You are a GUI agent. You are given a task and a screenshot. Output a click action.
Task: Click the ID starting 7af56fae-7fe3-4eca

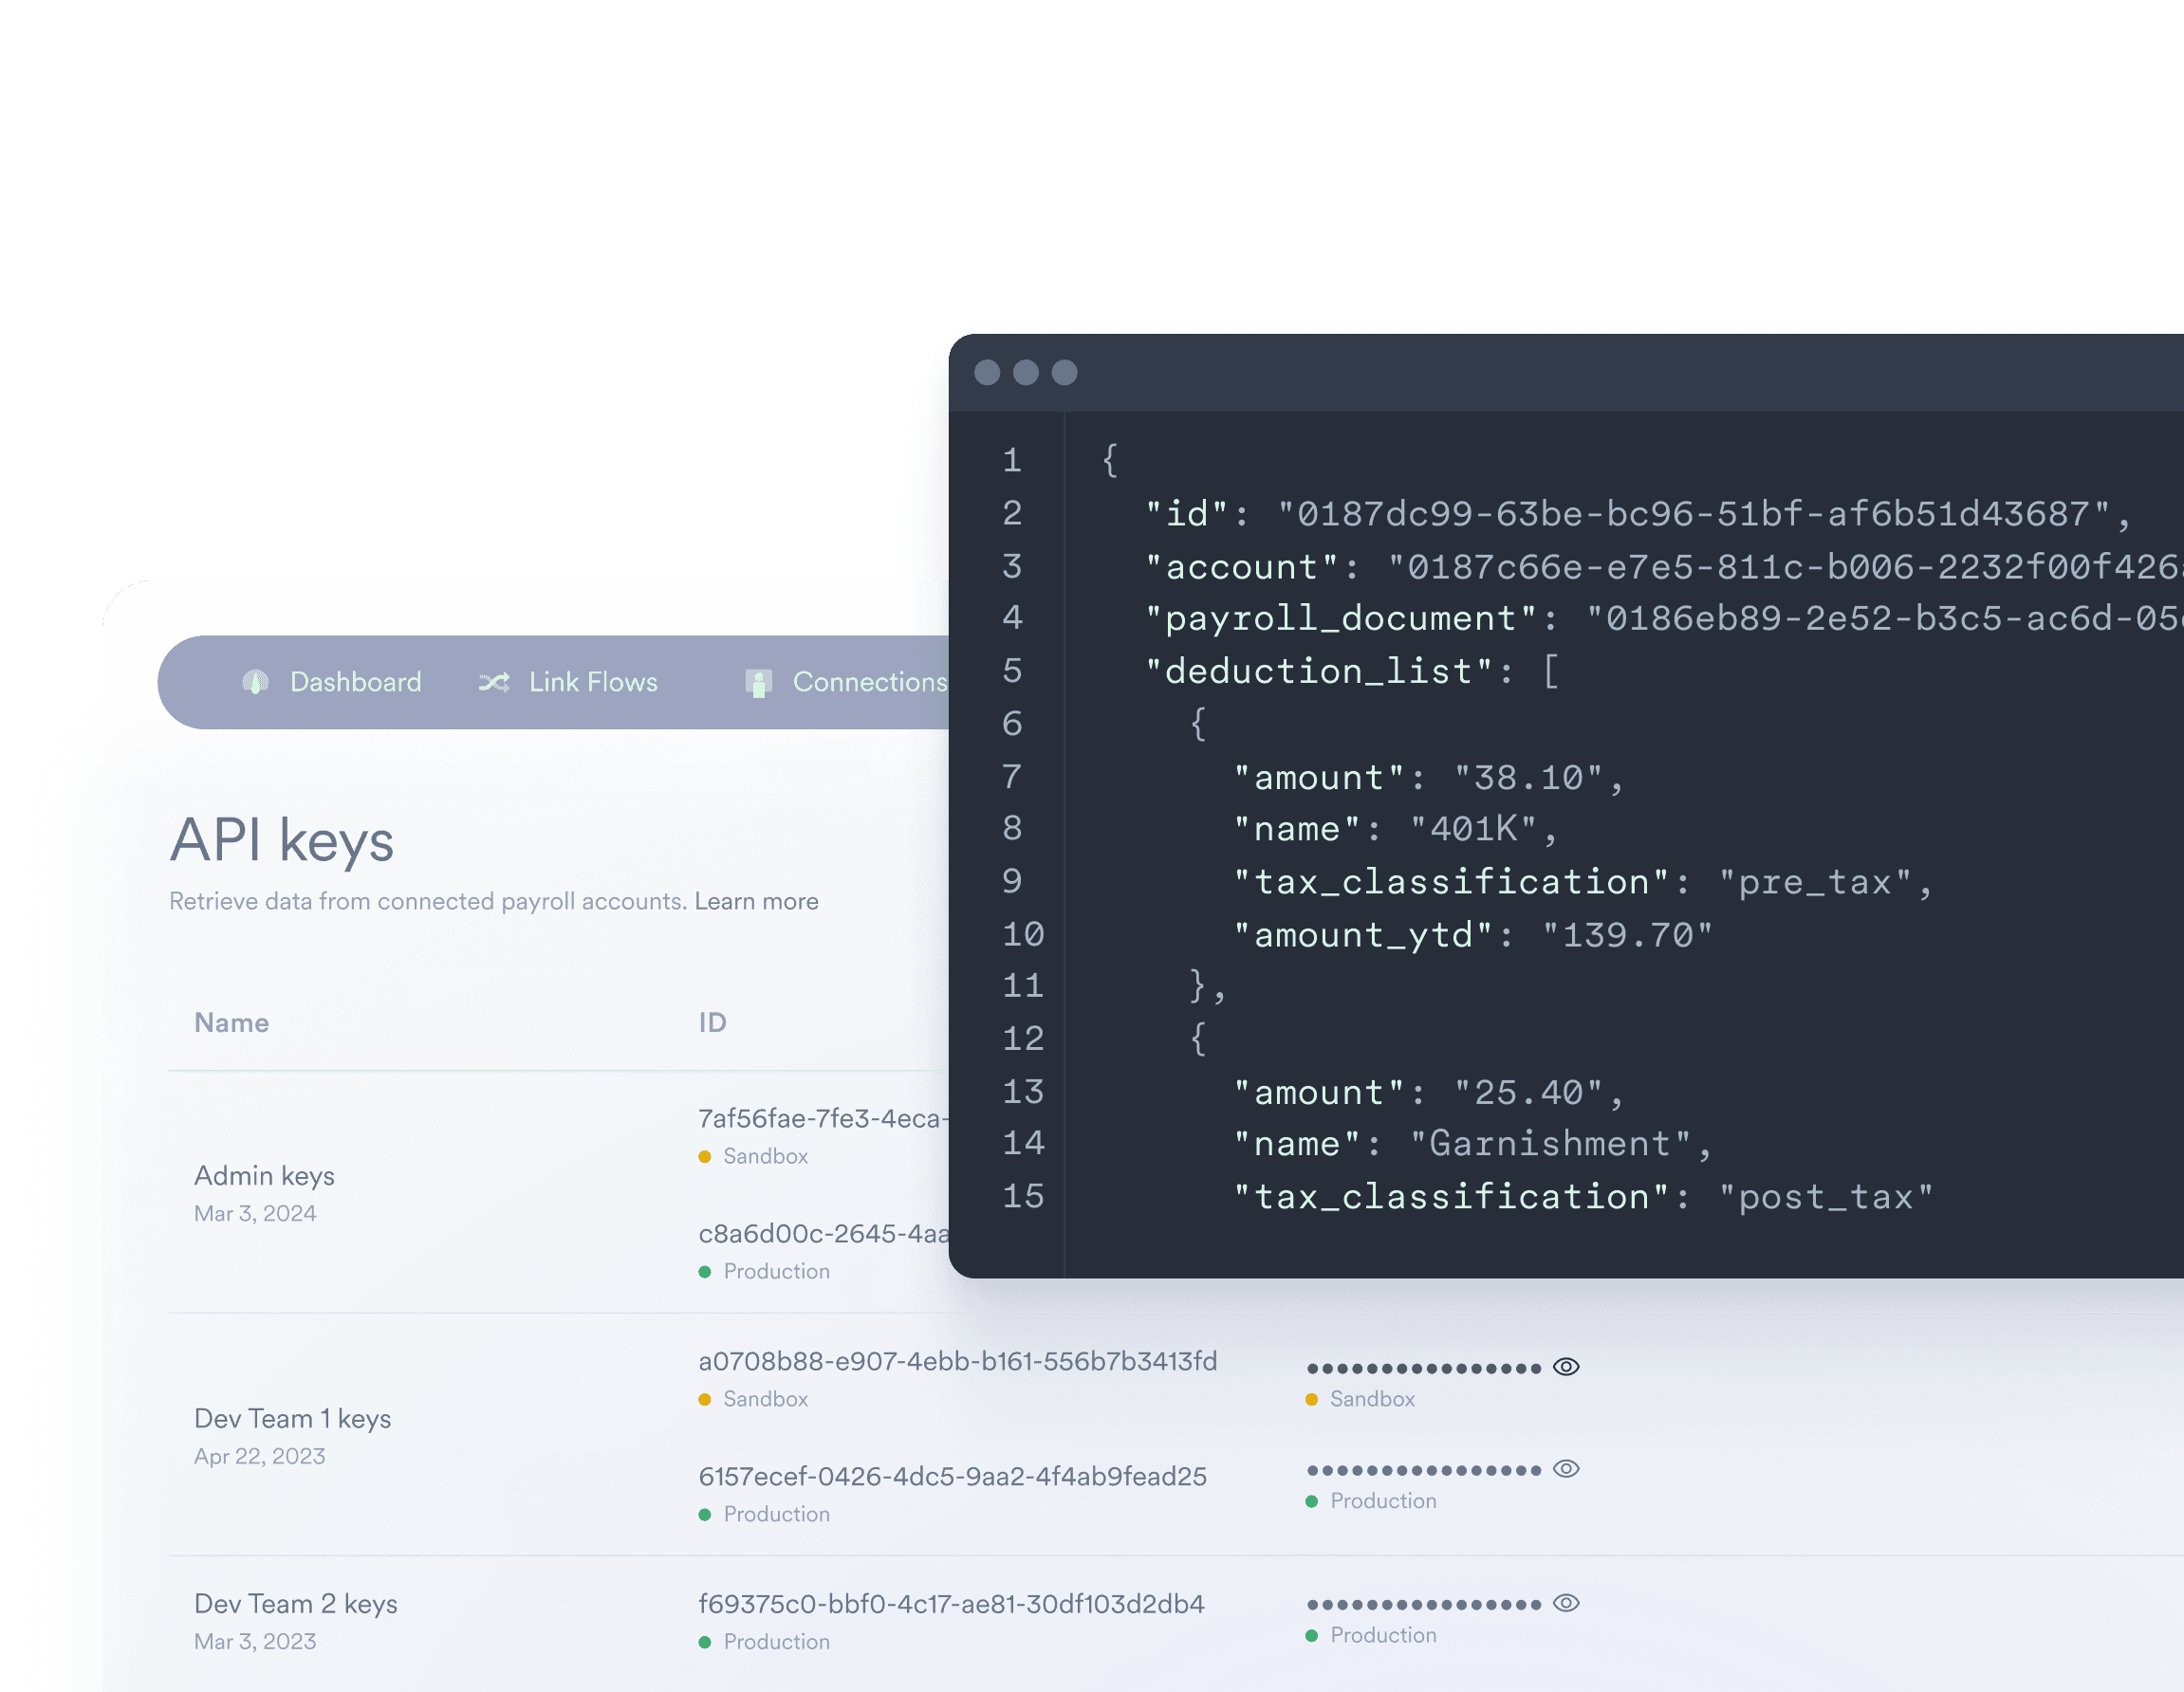[x=823, y=1118]
